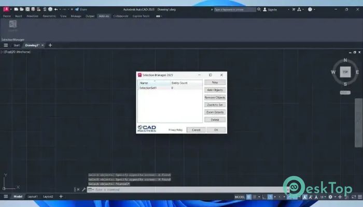Click the Zoom to Set button
This screenshot has height=207, width=363.
coord(215,105)
